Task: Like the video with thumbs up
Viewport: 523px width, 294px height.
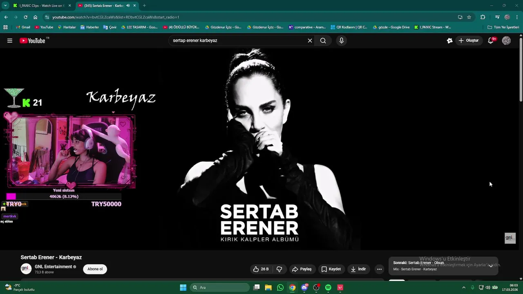Action: pos(261,269)
